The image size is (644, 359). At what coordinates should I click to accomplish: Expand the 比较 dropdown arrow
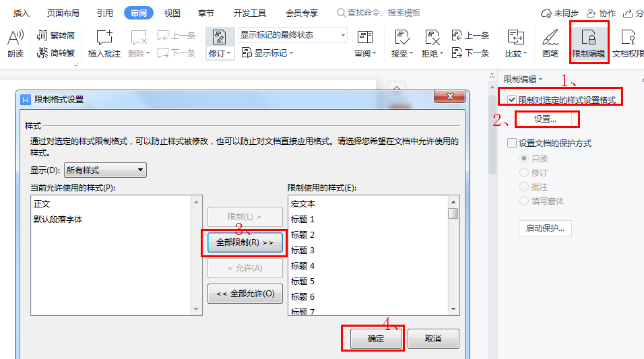(525, 53)
